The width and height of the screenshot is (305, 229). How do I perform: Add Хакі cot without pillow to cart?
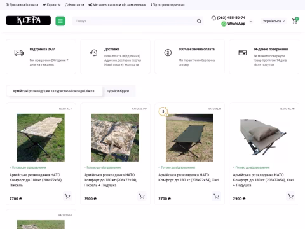[x=217, y=197]
